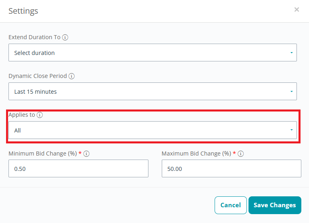This screenshot has height=223, width=309.
Task: Click the Cancel button
Action: [231, 205]
